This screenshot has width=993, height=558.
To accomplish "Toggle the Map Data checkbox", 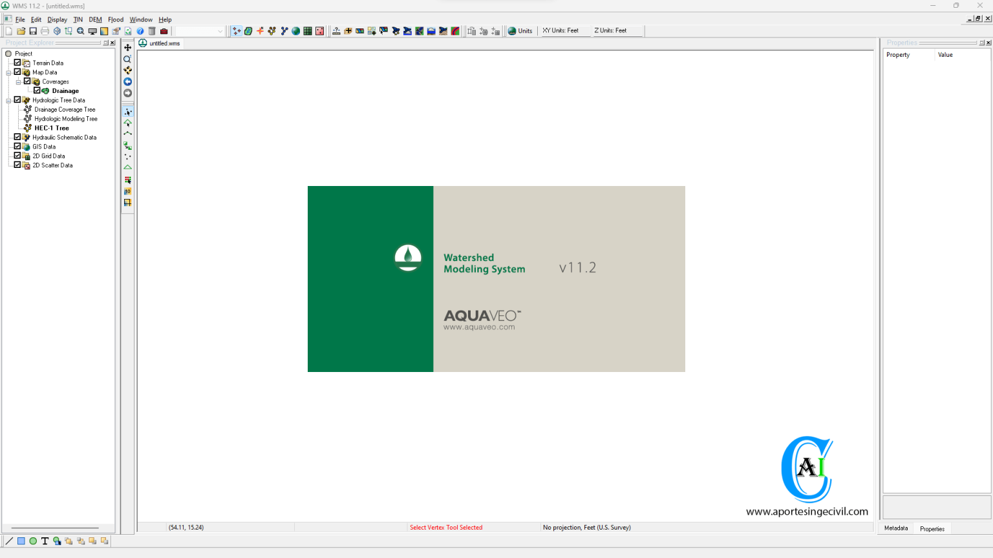I will 17,72.
